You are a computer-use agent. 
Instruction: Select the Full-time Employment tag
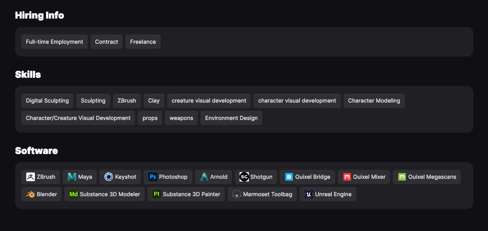click(x=55, y=42)
